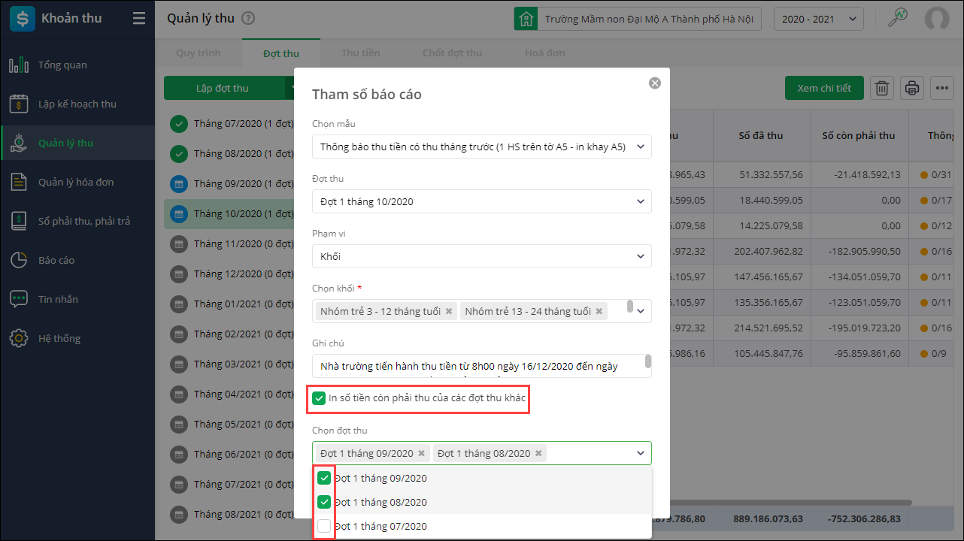Expand the Chọn mẫu dropdown
The width and height of the screenshot is (964, 541).
[481, 147]
